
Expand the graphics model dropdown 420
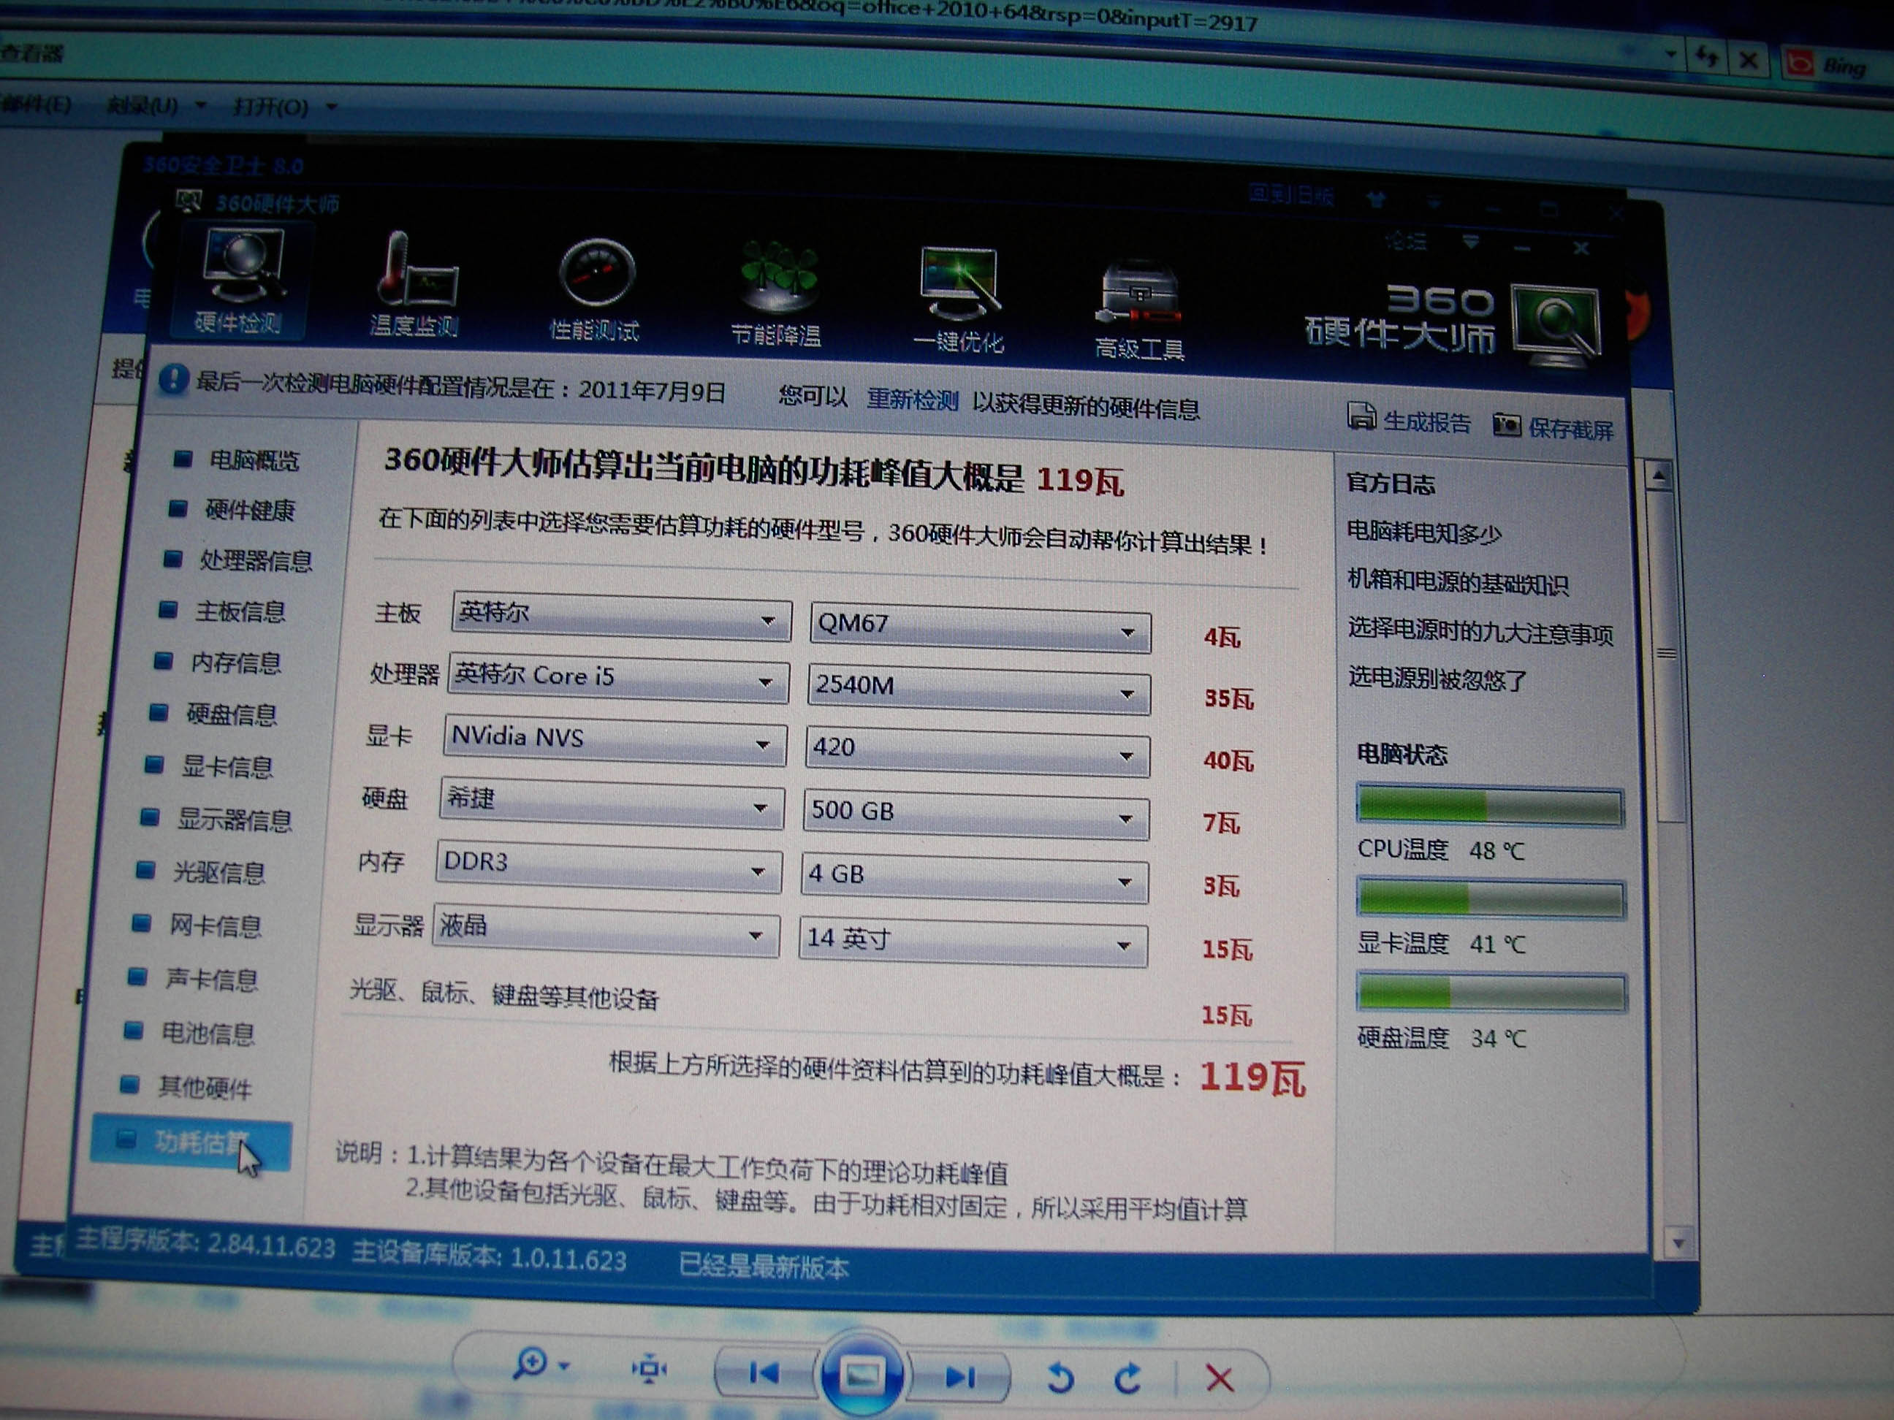(x=977, y=752)
